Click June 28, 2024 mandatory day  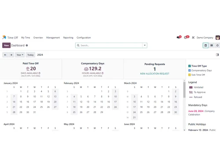point(196,111)
